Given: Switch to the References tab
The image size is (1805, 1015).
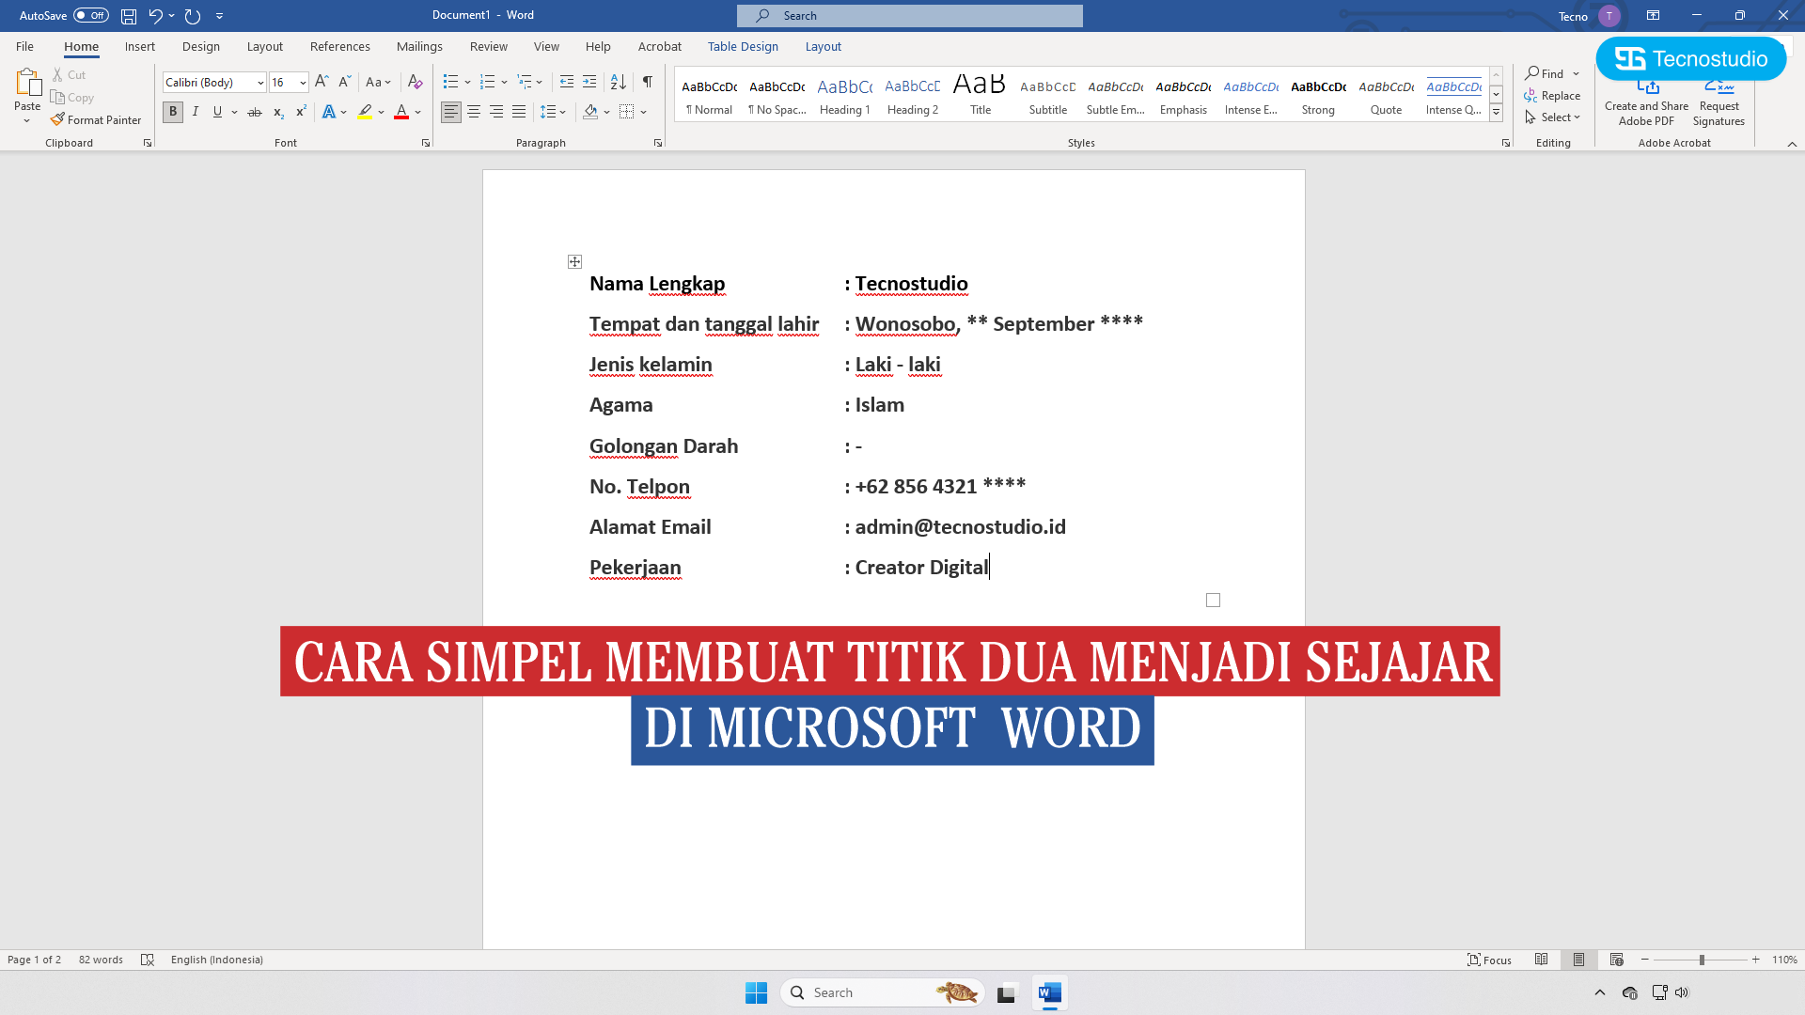Looking at the screenshot, I should click(340, 46).
